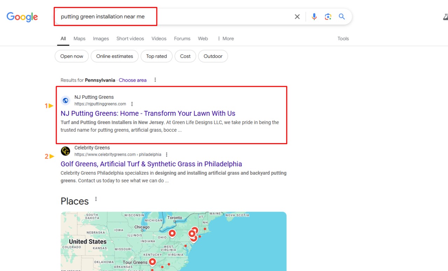This screenshot has height=271, width=448.
Task: Click the search input field
Action: 175,16
